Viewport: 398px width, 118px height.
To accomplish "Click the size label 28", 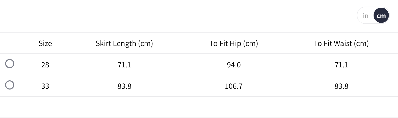I will click(45, 65).
